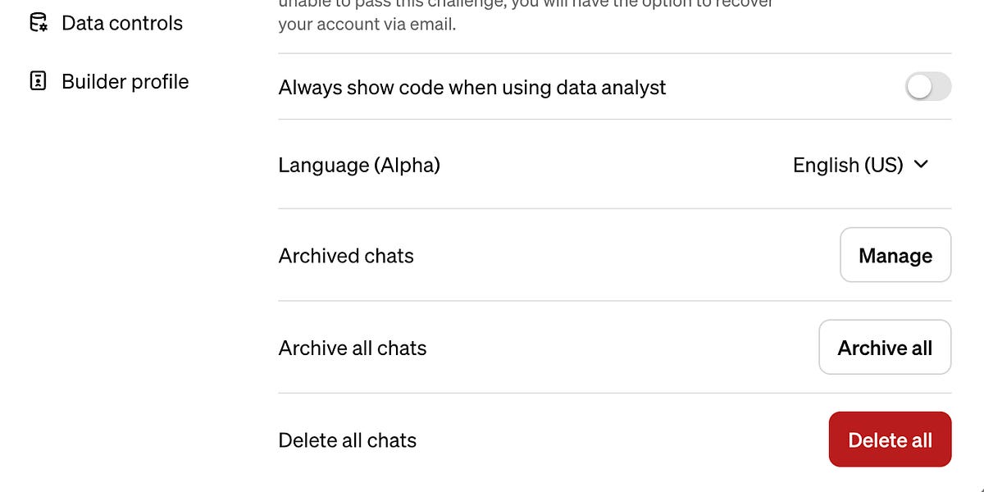
Task: Click the red Delete all button
Action: tap(890, 440)
